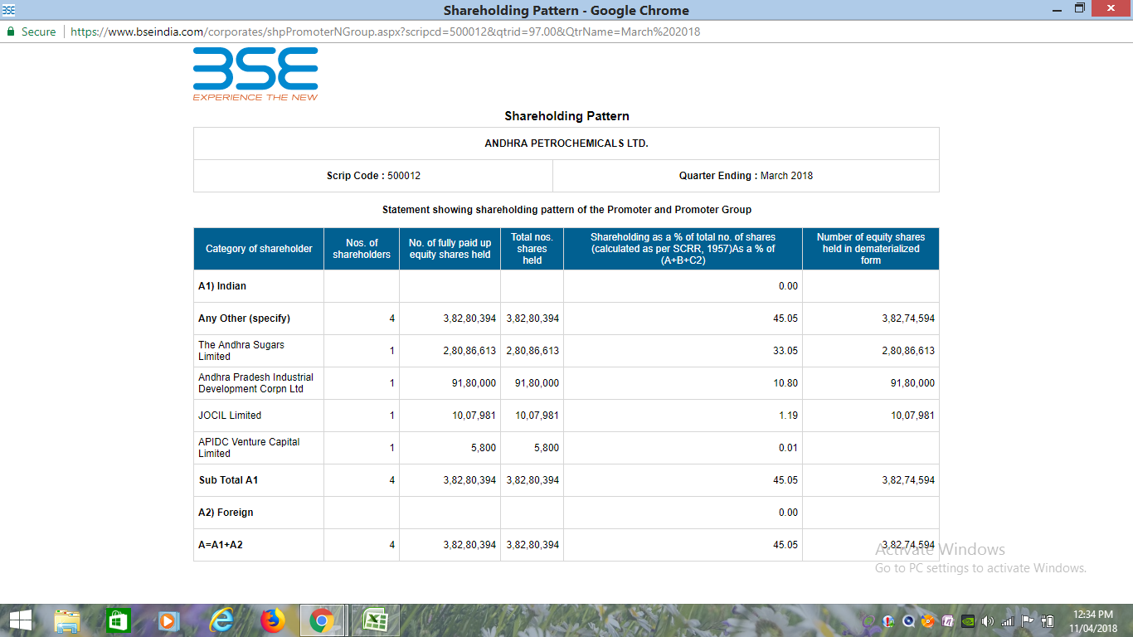Click the URL address bar
This screenshot has width=1133, height=637.
coord(386,32)
